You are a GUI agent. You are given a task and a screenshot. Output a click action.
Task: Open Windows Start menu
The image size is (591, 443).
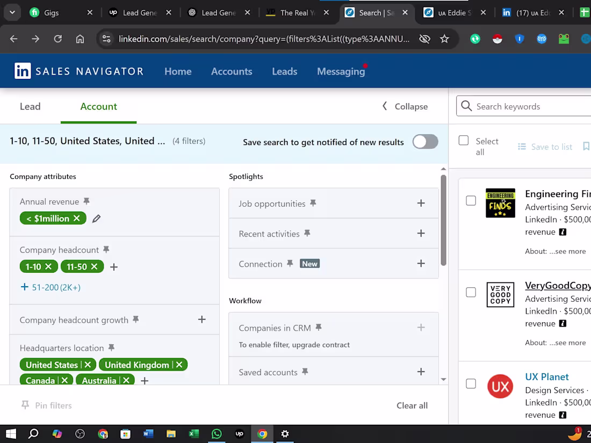[11, 434]
